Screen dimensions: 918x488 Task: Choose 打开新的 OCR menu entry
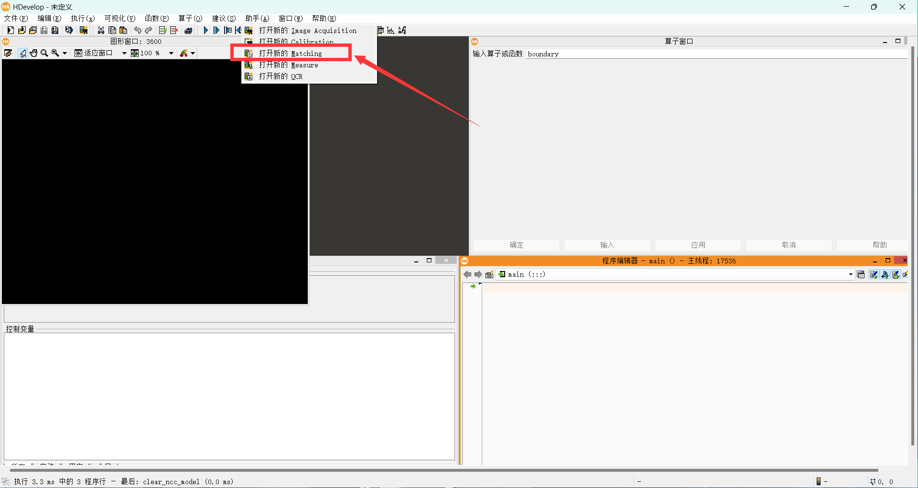tap(281, 76)
